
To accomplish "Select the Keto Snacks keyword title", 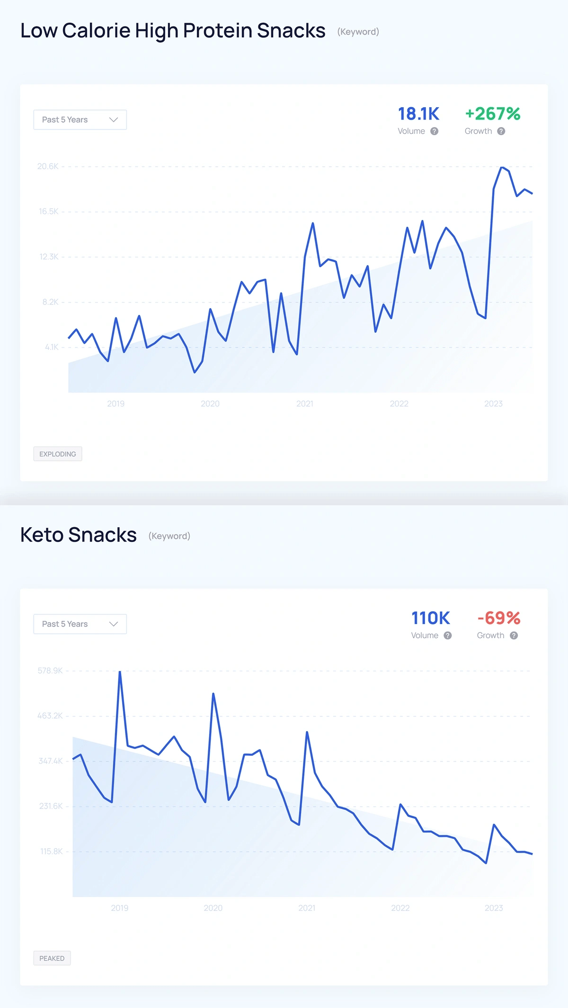I will [78, 535].
